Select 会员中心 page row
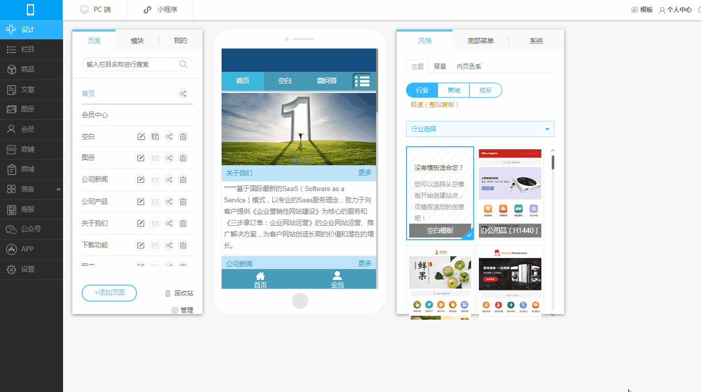Screen dimensions: 701x392 [137, 115]
